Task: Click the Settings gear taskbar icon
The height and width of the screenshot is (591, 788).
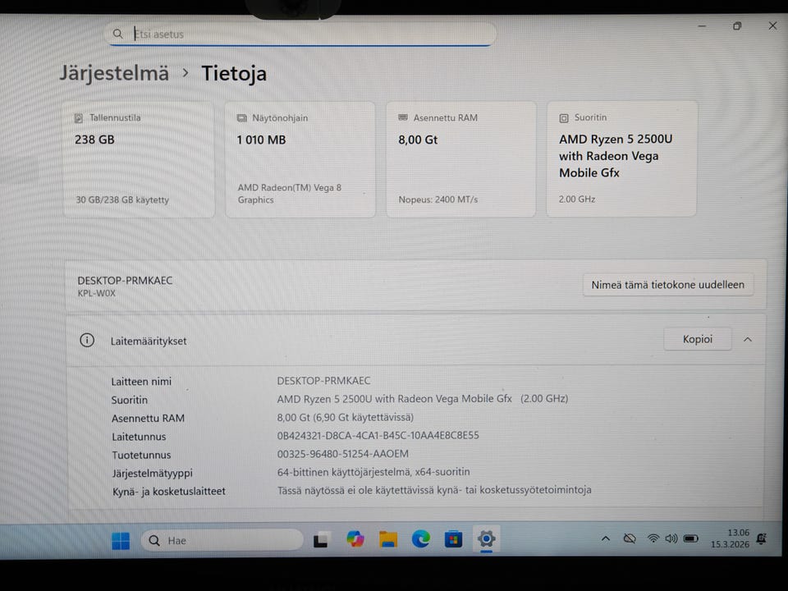Action: pos(486,539)
